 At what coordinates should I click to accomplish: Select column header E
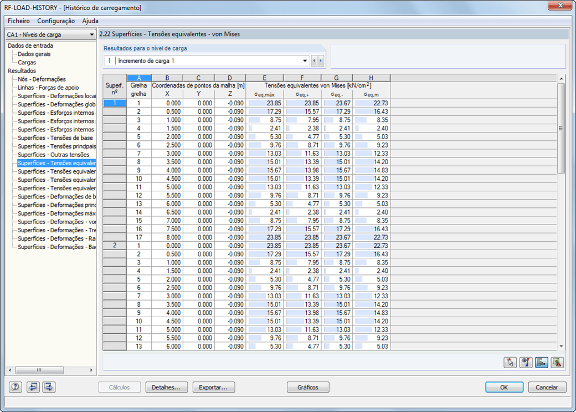(265, 78)
